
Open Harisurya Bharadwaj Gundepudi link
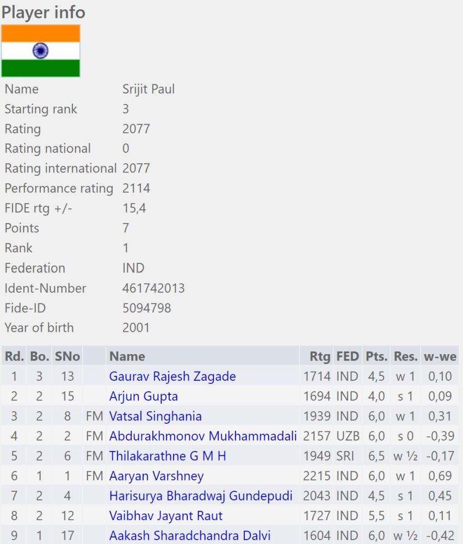201,496
